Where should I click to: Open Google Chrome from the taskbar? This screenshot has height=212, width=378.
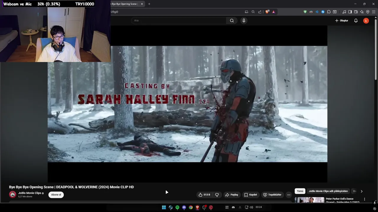tap(191, 207)
